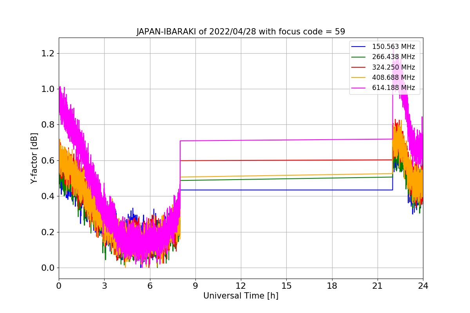Click the y-axis tick label '0.6'

48,160
